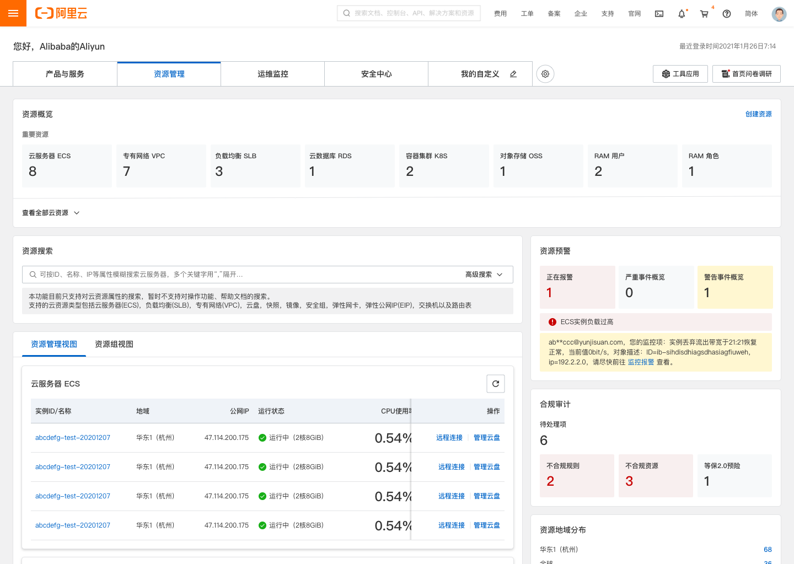Image resolution: width=794 pixels, height=564 pixels.
Task: Open the 我的自定义 tab
Action: point(480,74)
